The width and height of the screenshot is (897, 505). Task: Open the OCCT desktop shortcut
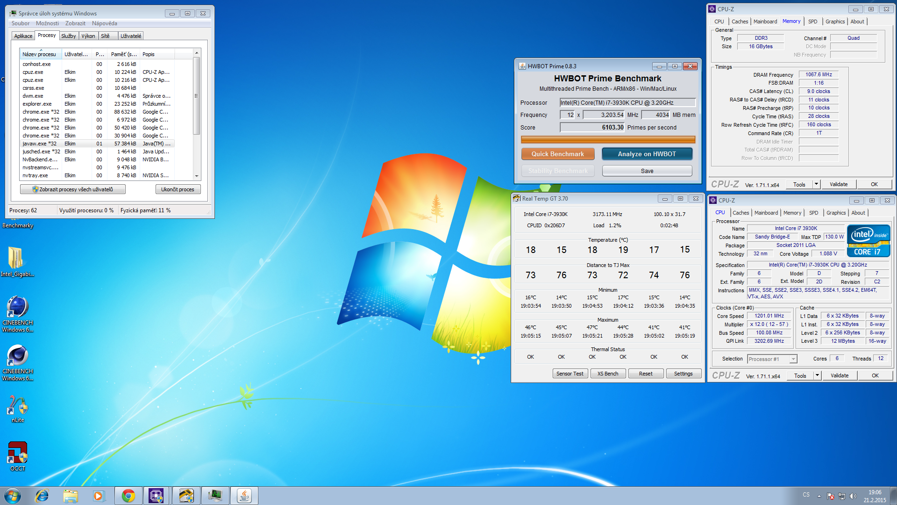(x=18, y=456)
